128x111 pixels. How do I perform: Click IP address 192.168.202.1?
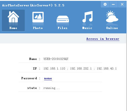tap(81, 68)
